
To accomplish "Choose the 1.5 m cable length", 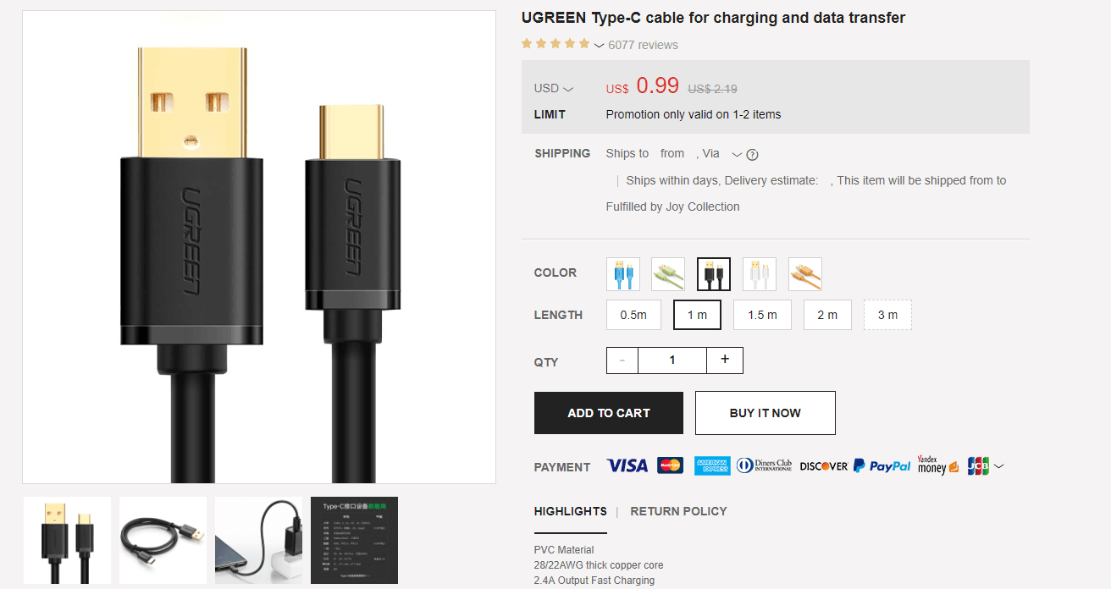I will 762,315.
